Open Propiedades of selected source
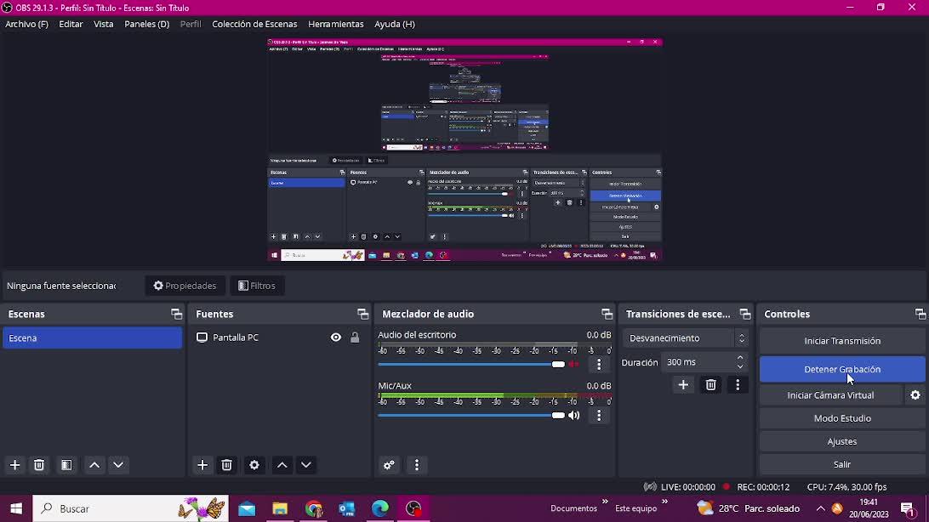The width and height of the screenshot is (929, 522). pos(185,286)
